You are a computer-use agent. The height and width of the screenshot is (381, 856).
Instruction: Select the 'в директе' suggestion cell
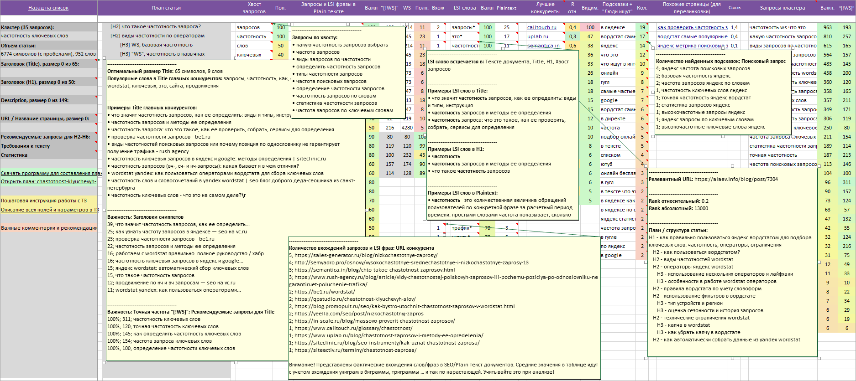618,118
